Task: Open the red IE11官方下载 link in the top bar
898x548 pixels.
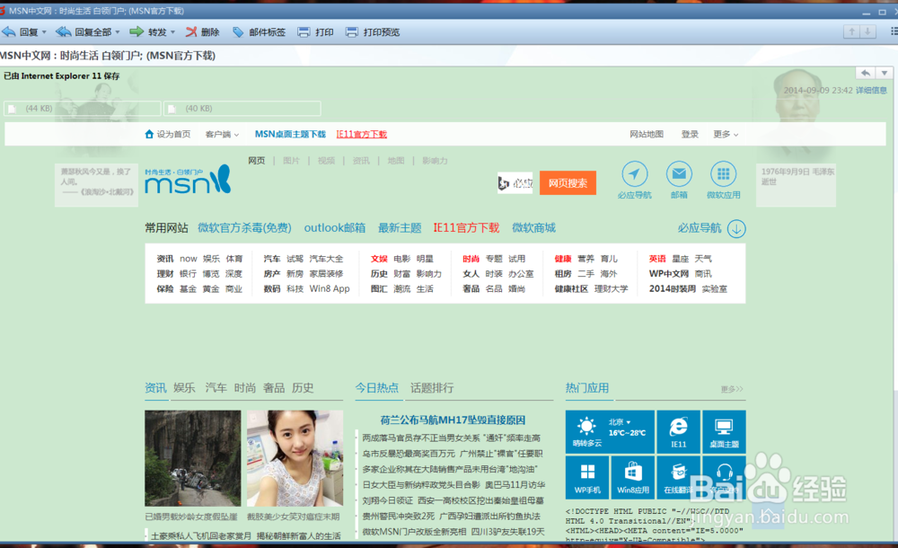Action: coord(361,134)
